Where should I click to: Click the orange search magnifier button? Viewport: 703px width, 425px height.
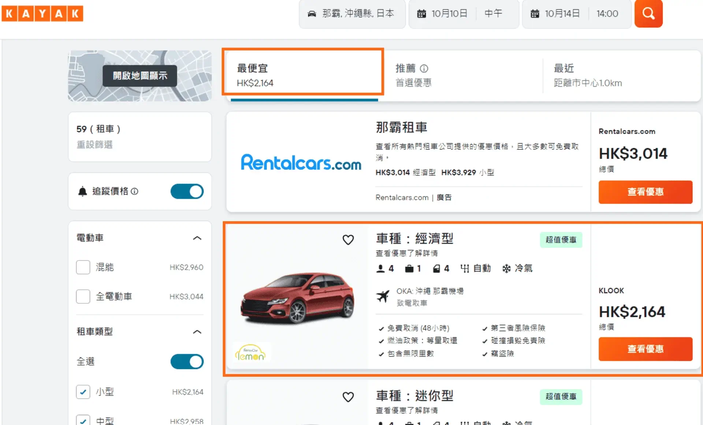click(648, 14)
